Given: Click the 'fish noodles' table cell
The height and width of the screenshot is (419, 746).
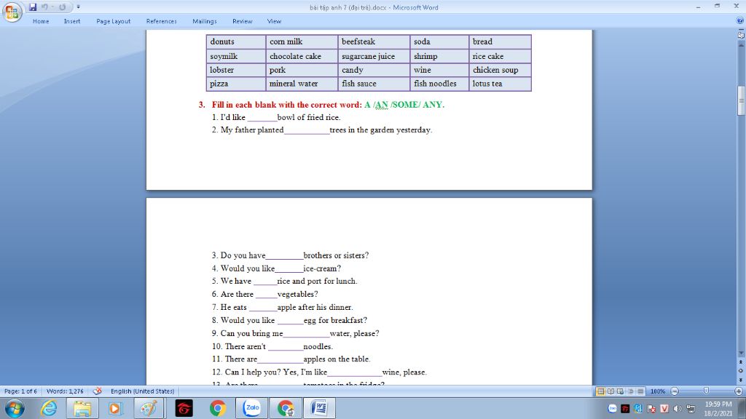Looking at the screenshot, I should 439,84.
